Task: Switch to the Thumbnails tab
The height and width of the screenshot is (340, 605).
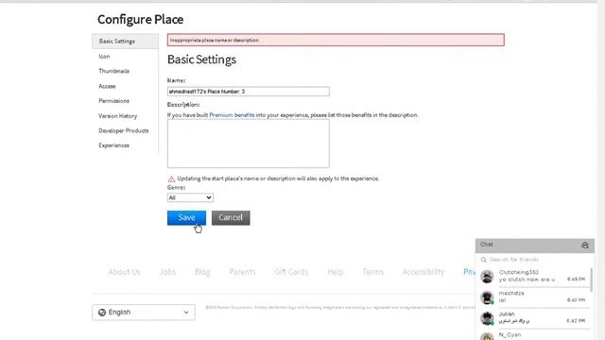Action: (113, 71)
